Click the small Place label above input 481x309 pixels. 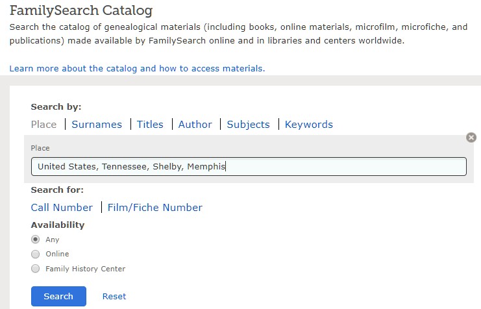coord(40,148)
